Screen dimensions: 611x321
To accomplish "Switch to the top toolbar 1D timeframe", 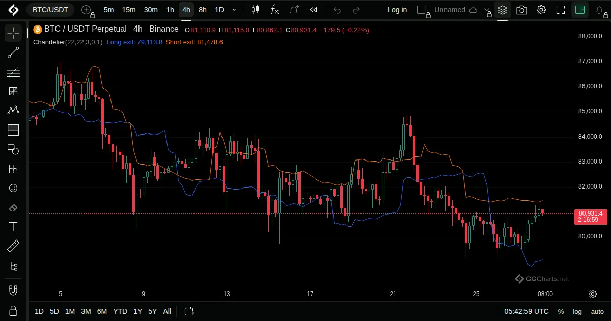I will coord(219,10).
